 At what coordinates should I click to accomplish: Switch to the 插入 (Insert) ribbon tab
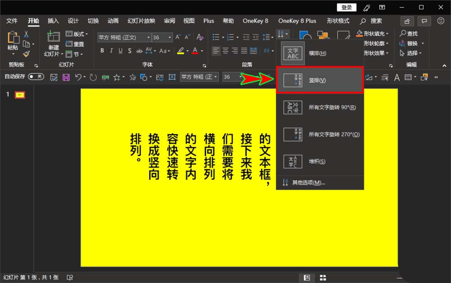click(53, 20)
